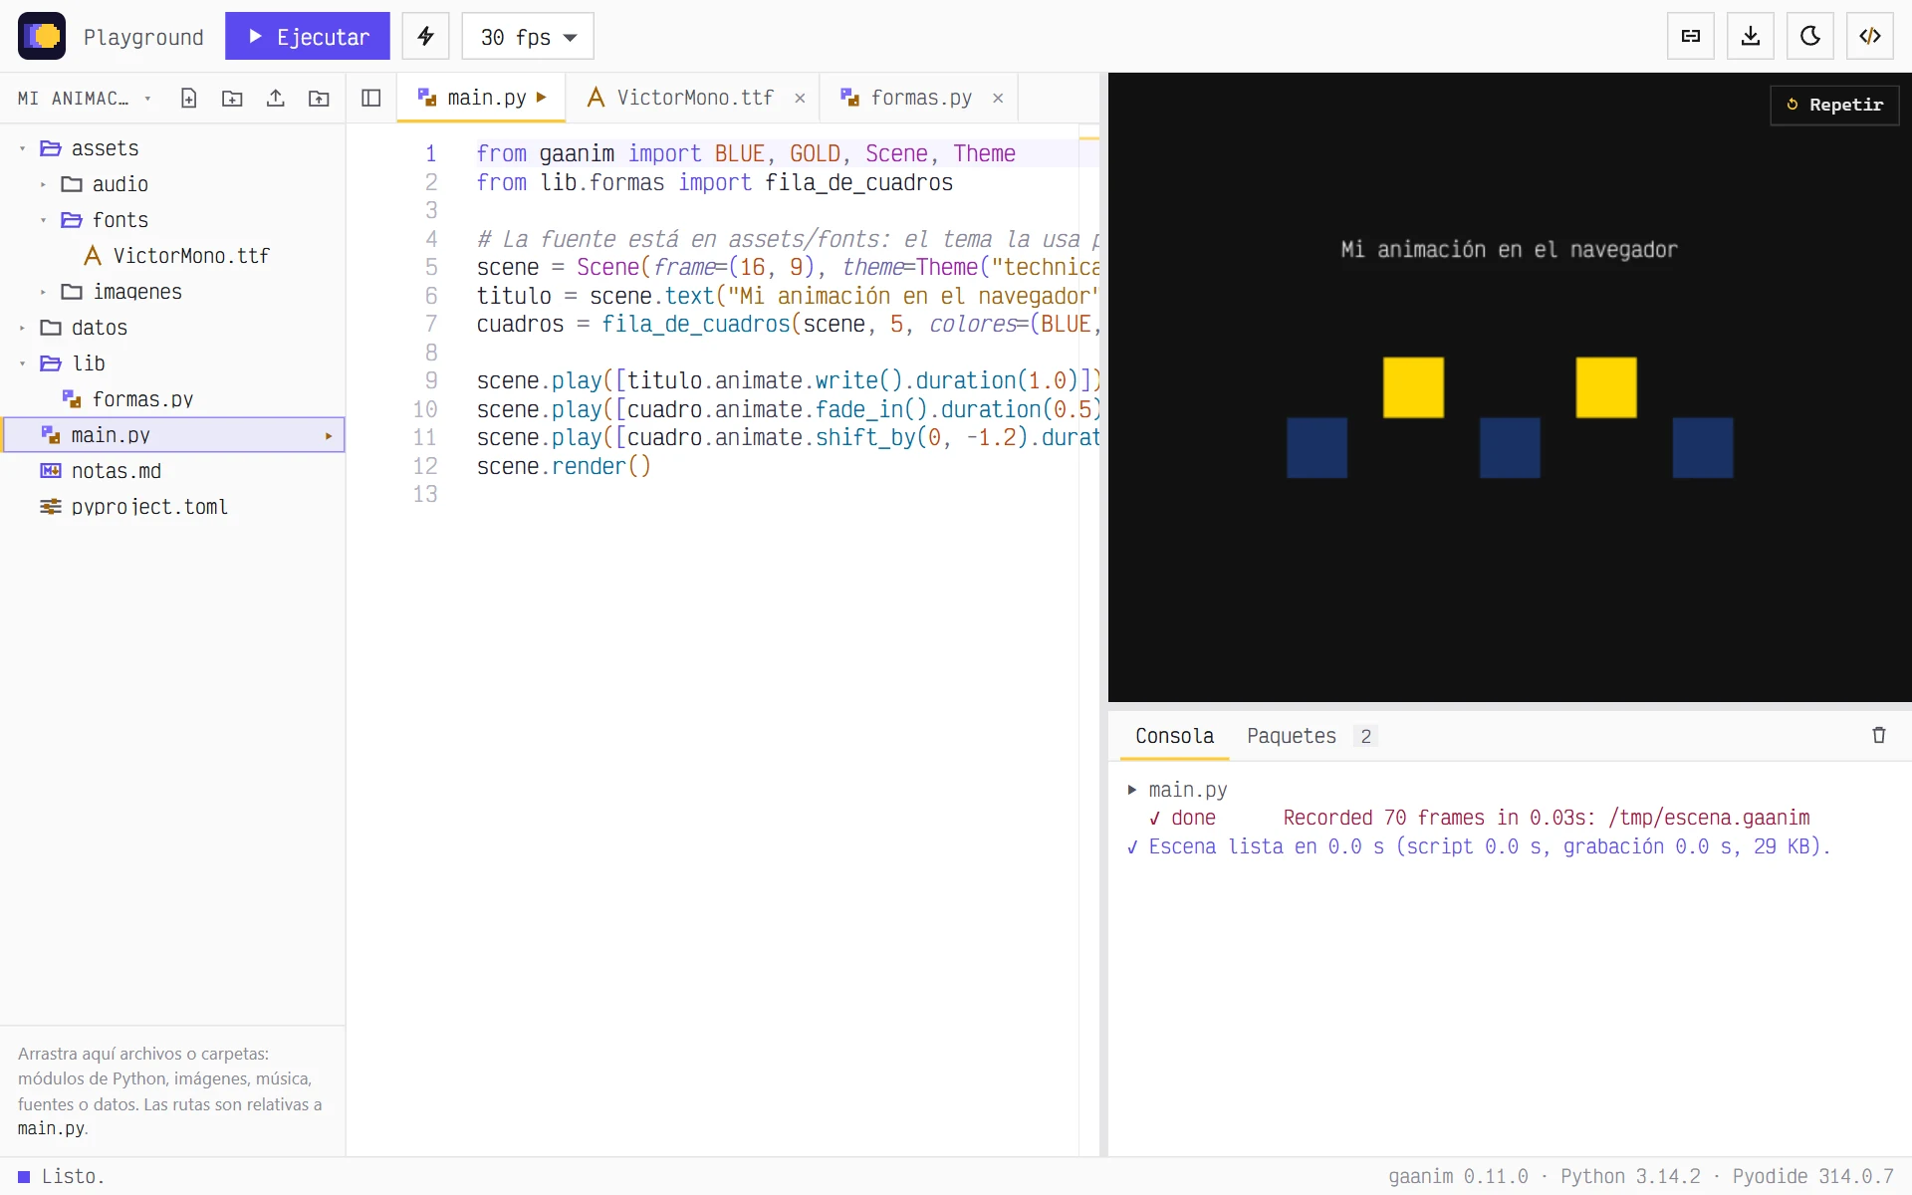Click the upload folder icon
The image size is (1912, 1195).
click(x=319, y=98)
